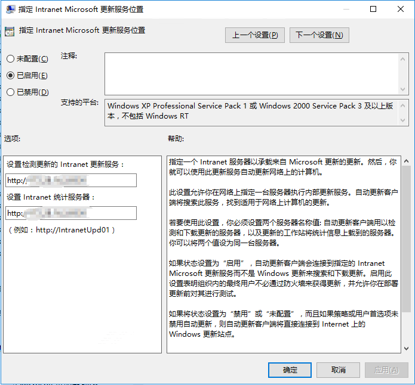Screen dimensions: 415x385
Task: Click the comment box scroll up arrow
Action: (402, 59)
